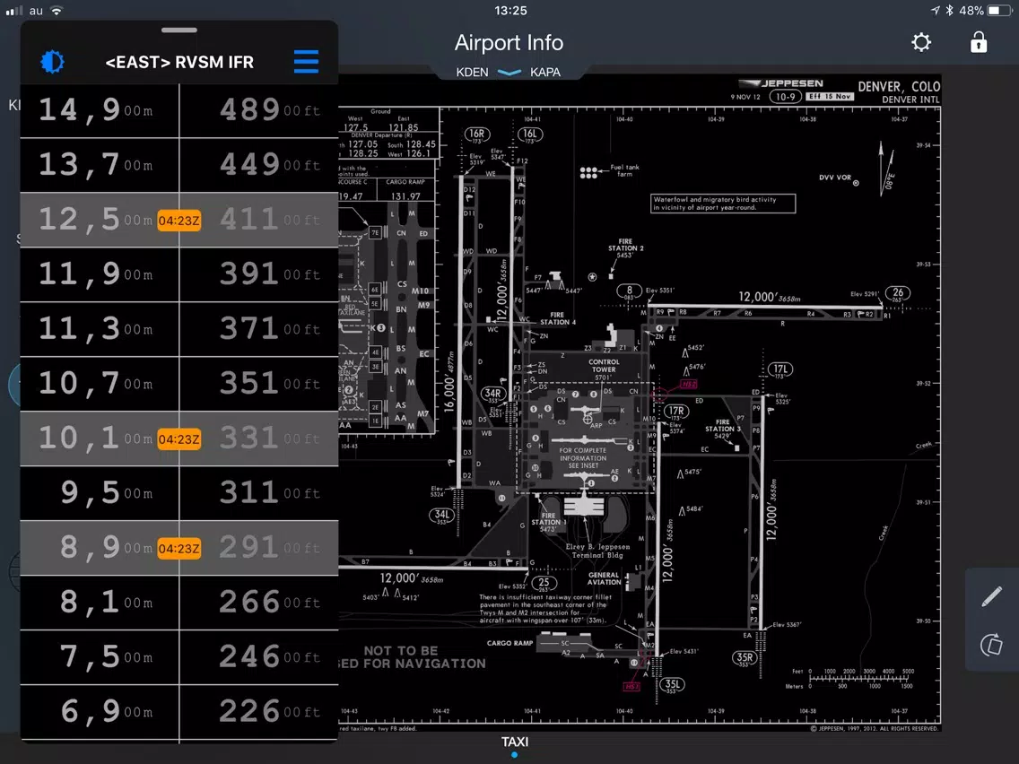
Task: Select the 10,100 m altitude cell
Action: (x=100, y=438)
